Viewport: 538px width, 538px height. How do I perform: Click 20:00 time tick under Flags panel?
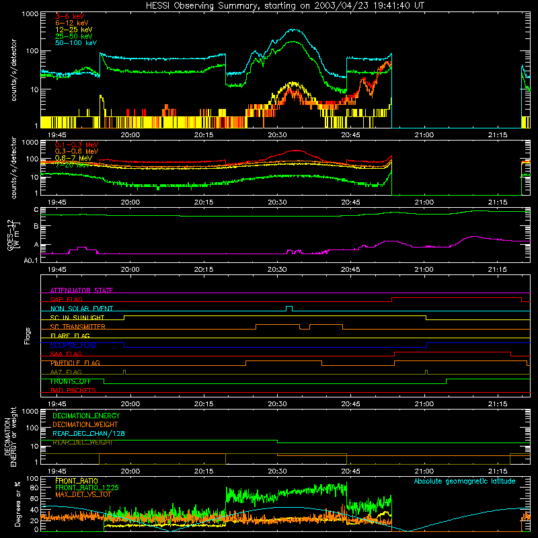tap(130, 404)
